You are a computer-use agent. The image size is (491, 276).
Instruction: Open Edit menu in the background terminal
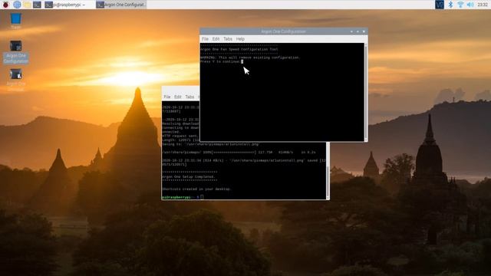[177, 97]
